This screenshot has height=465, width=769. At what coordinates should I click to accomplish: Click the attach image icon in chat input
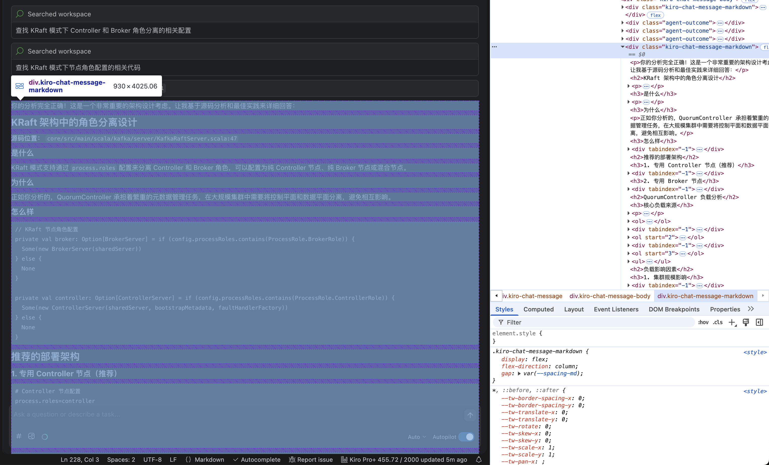[31, 436]
